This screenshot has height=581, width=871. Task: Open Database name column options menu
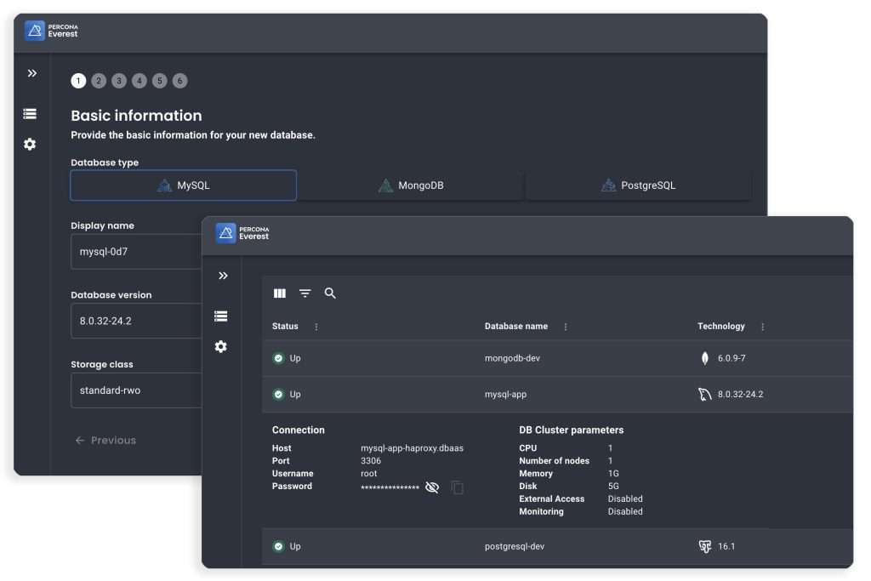(566, 327)
